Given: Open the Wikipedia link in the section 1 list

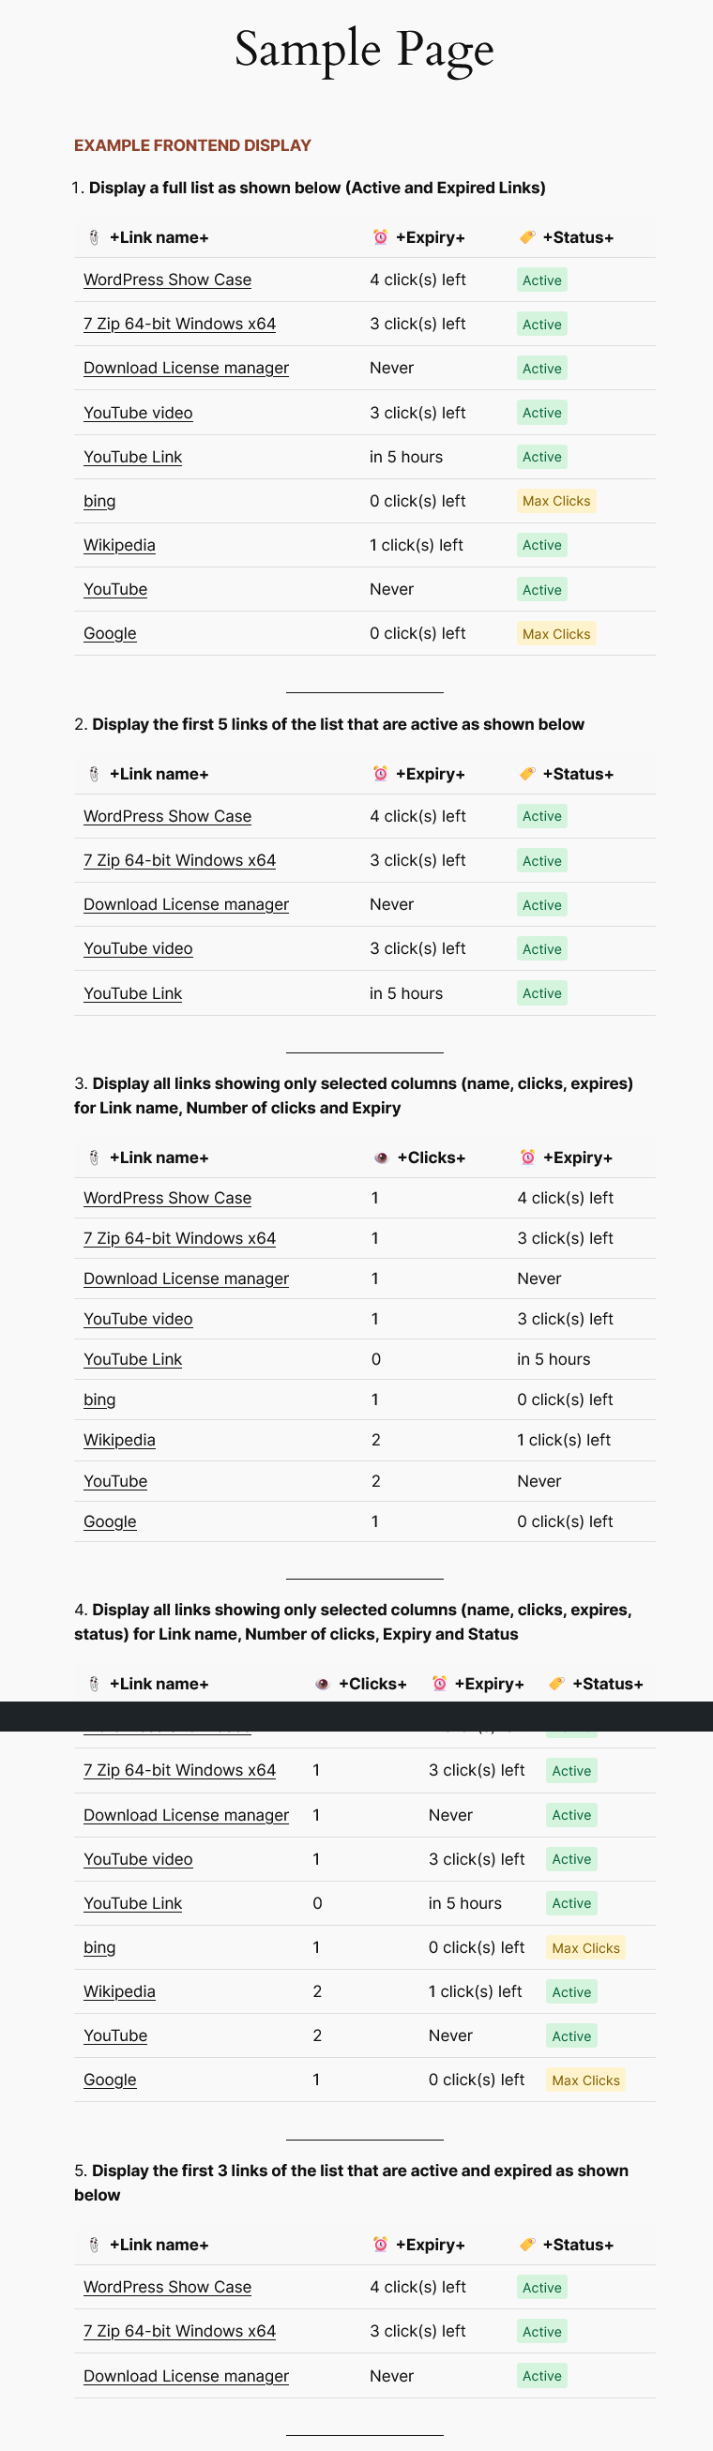Looking at the screenshot, I should (119, 545).
